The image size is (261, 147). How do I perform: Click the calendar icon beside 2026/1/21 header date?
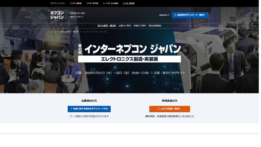tap(68, 13)
